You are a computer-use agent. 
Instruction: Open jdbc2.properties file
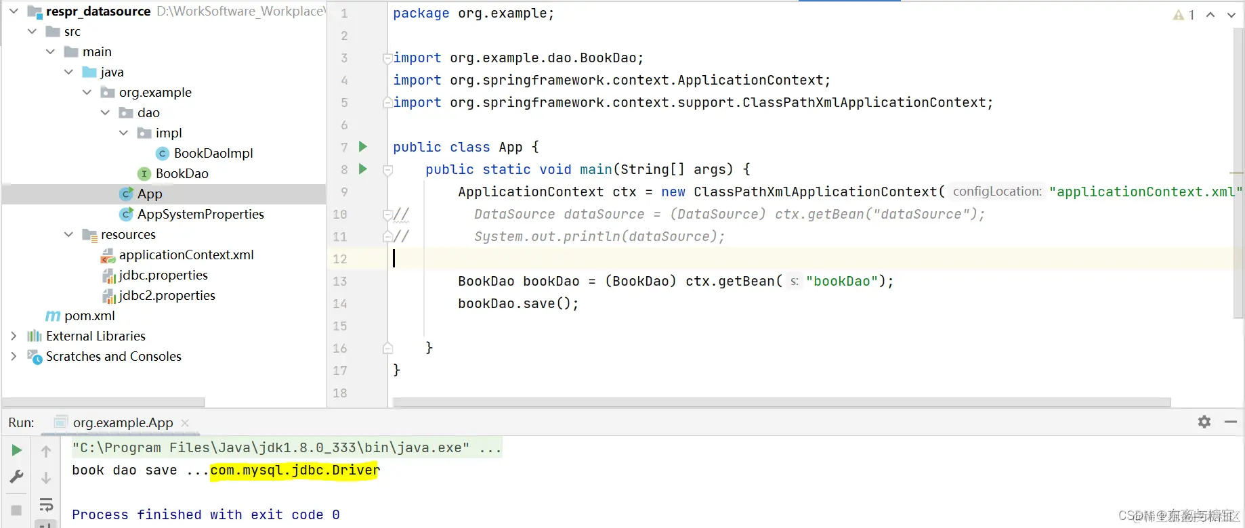[x=167, y=296]
